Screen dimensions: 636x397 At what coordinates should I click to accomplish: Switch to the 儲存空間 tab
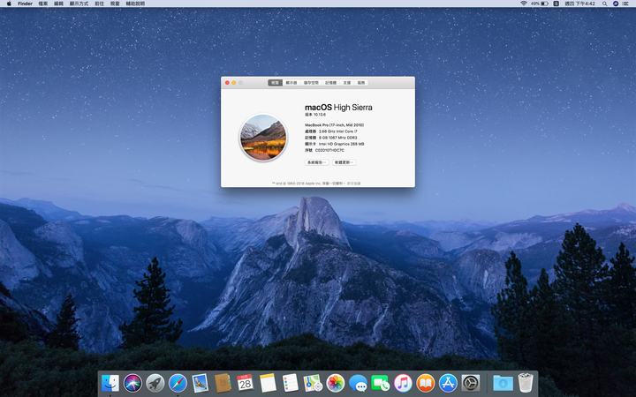tap(311, 83)
